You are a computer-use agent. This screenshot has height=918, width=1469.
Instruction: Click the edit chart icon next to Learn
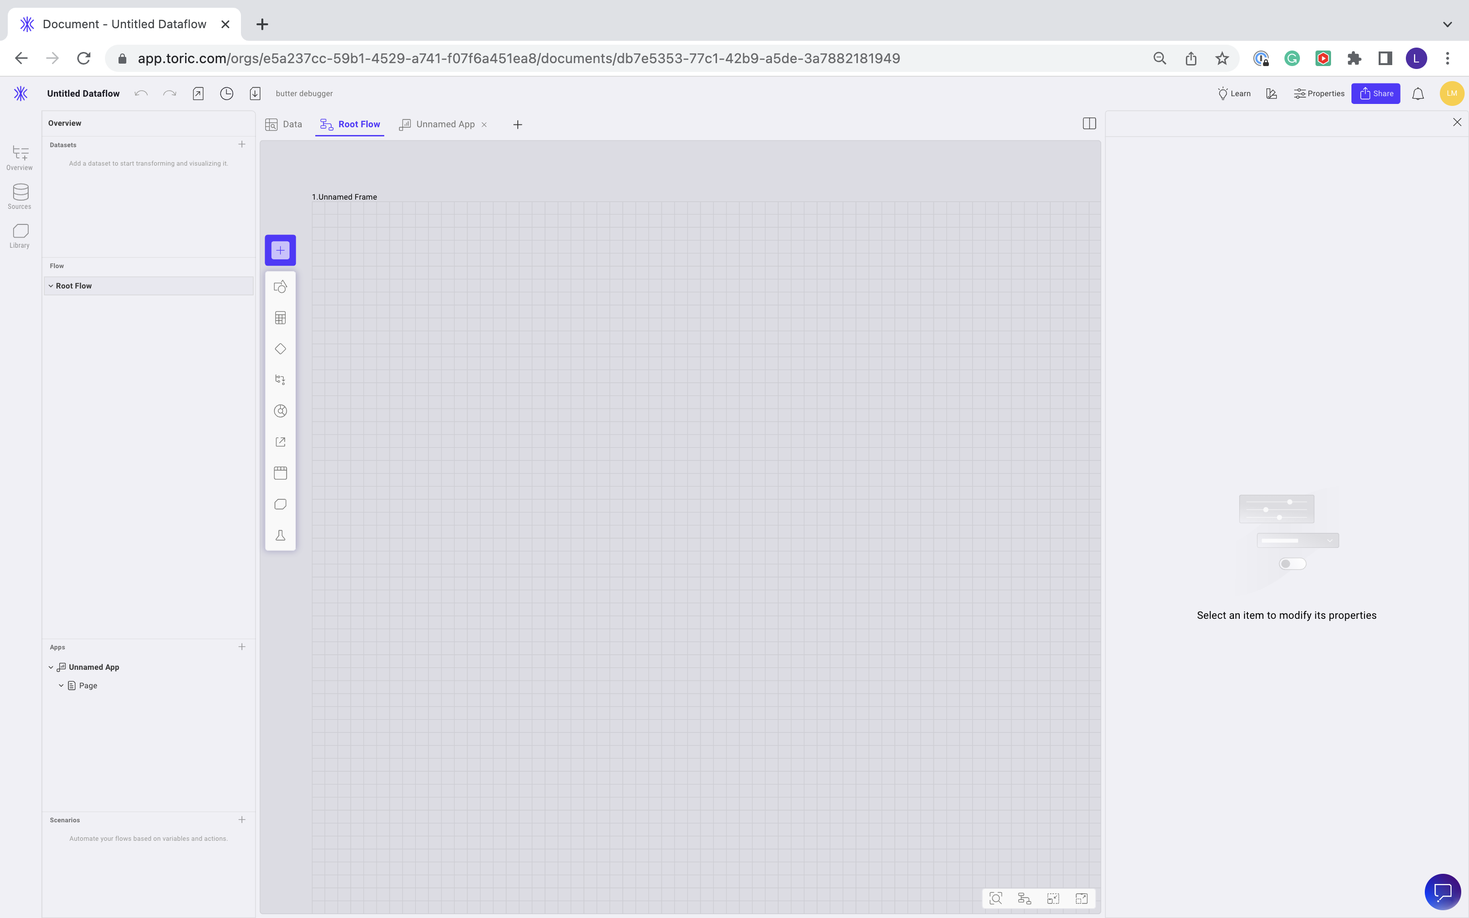(x=1272, y=93)
